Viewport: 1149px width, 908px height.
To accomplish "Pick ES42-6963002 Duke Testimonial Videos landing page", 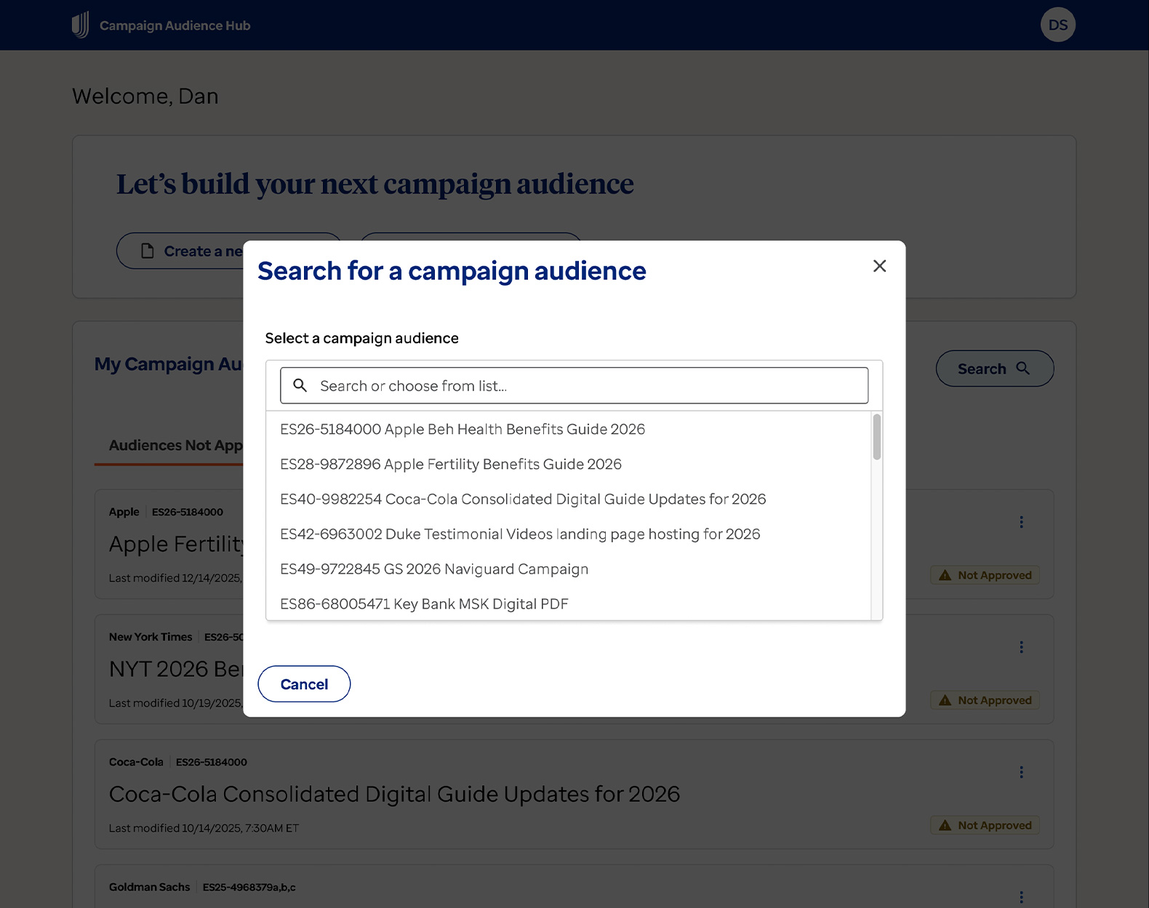I will click(568, 534).
